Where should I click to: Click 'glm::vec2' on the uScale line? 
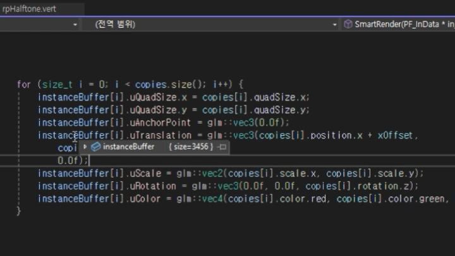click(200, 174)
